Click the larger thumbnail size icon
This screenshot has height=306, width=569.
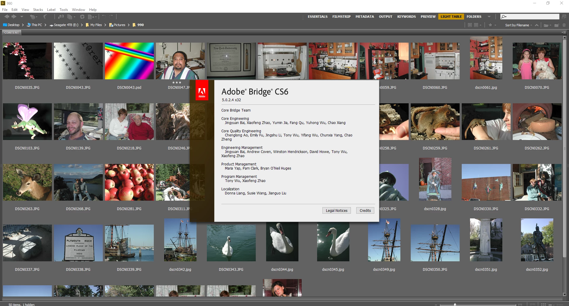tap(520, 305)
